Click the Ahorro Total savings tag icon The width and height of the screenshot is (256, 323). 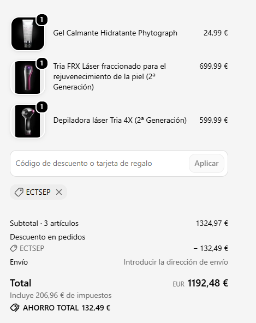(x=15, y=308)
